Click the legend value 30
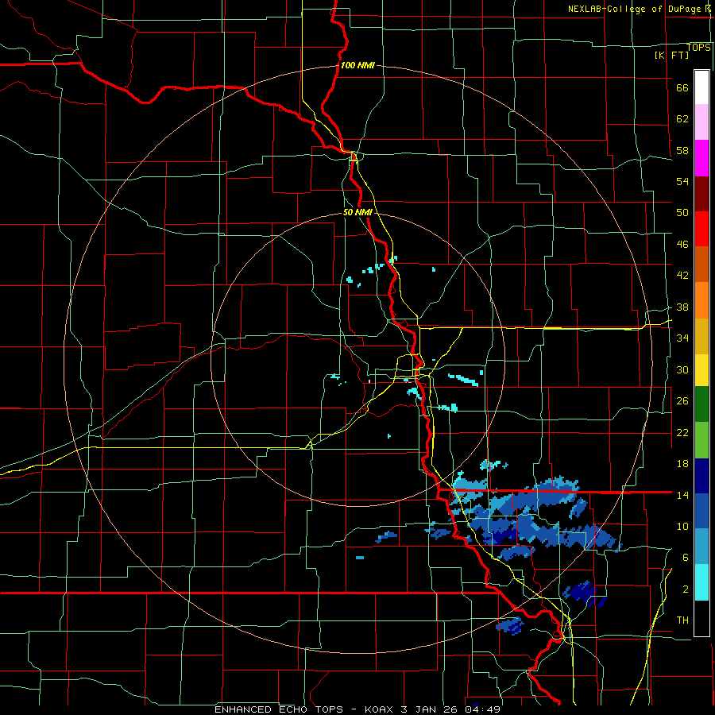Viewport: 715px width, 715px height. (682, 369)
